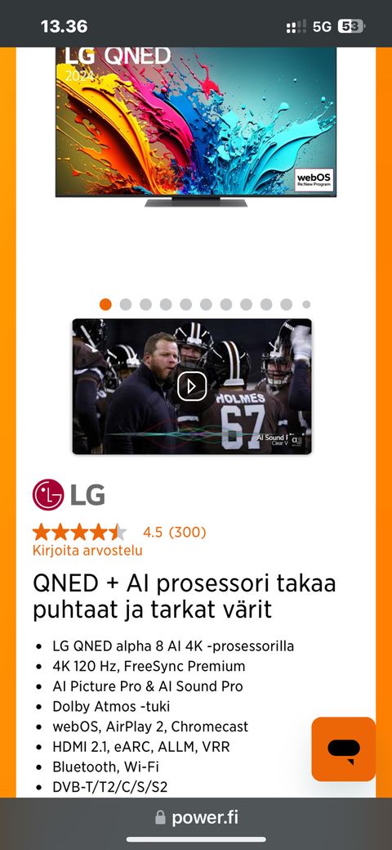Open the orange chat support bubble

pyautogui.click(x=343, y=749)
